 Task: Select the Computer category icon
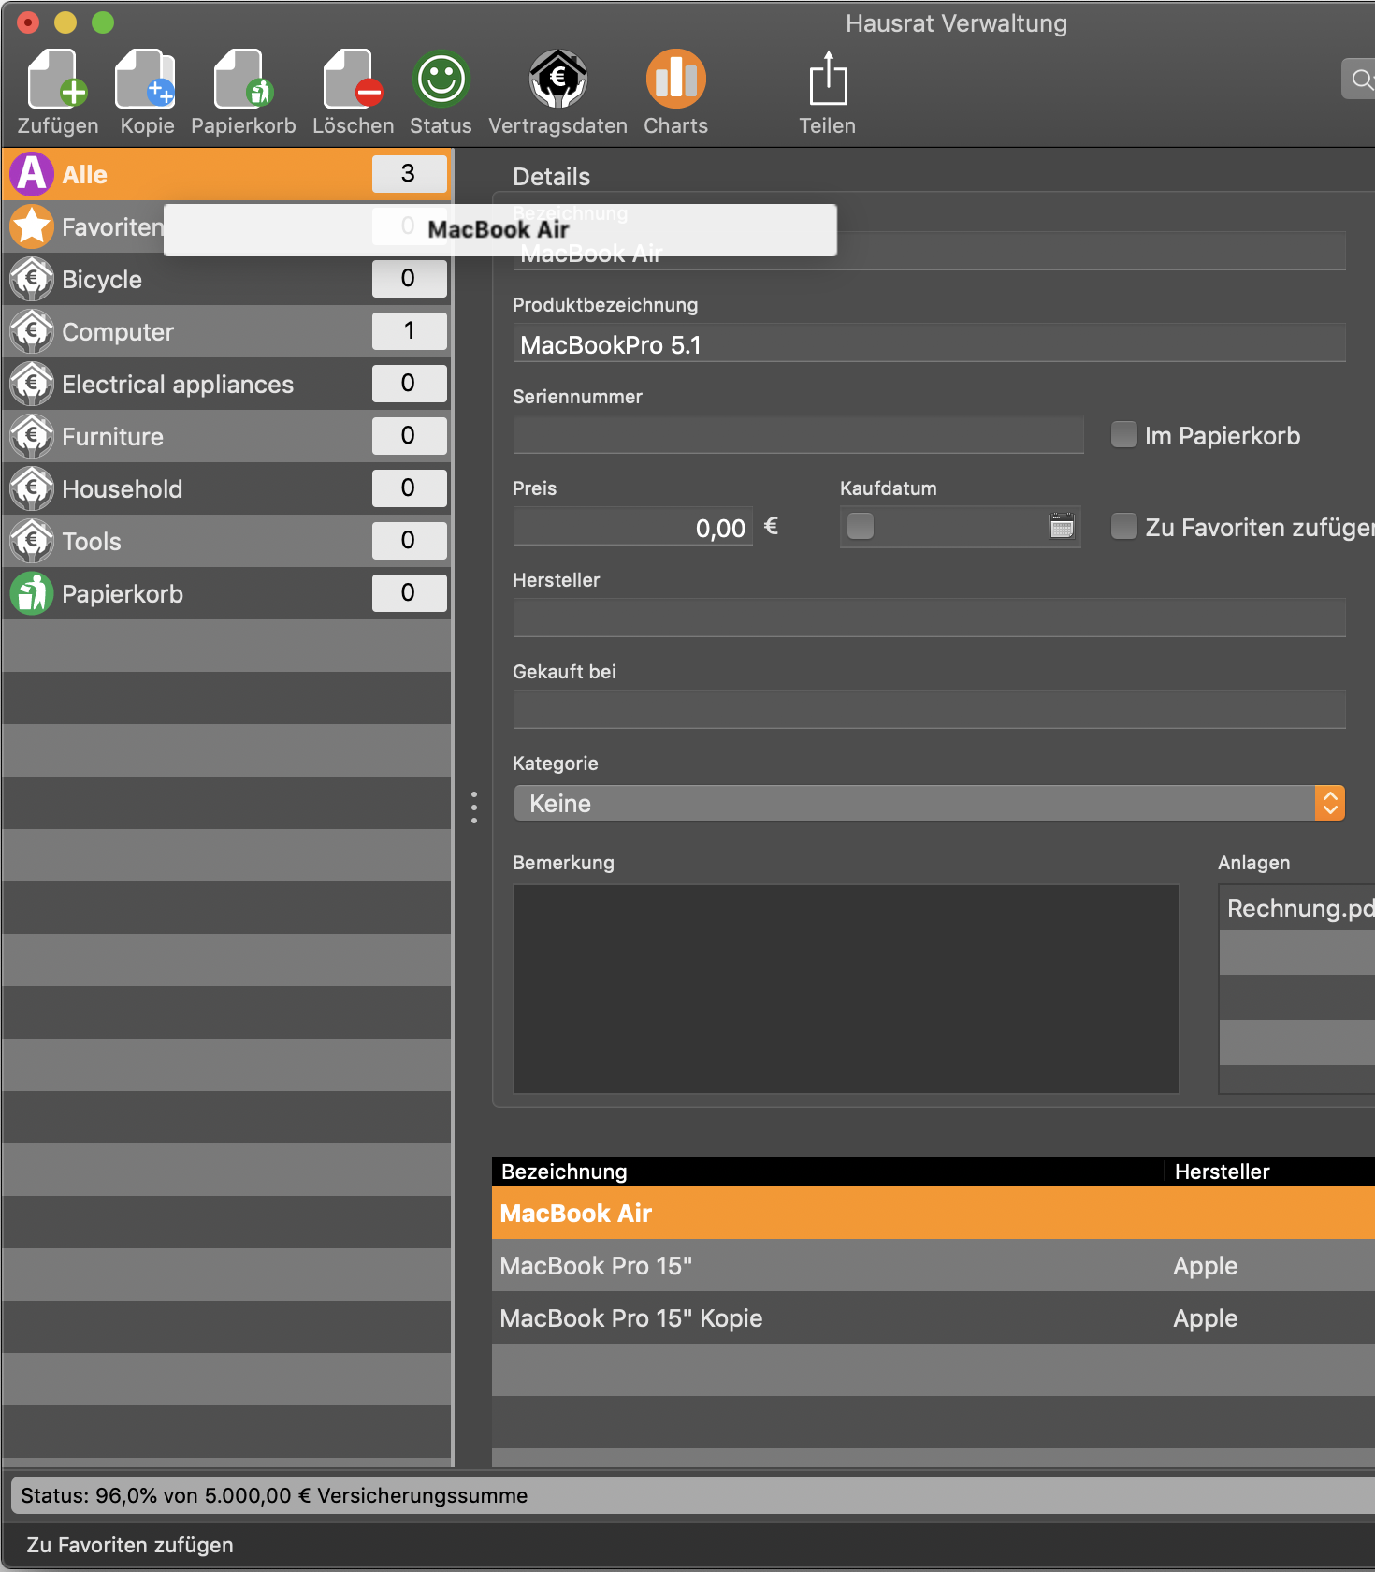tap(32, 331)
